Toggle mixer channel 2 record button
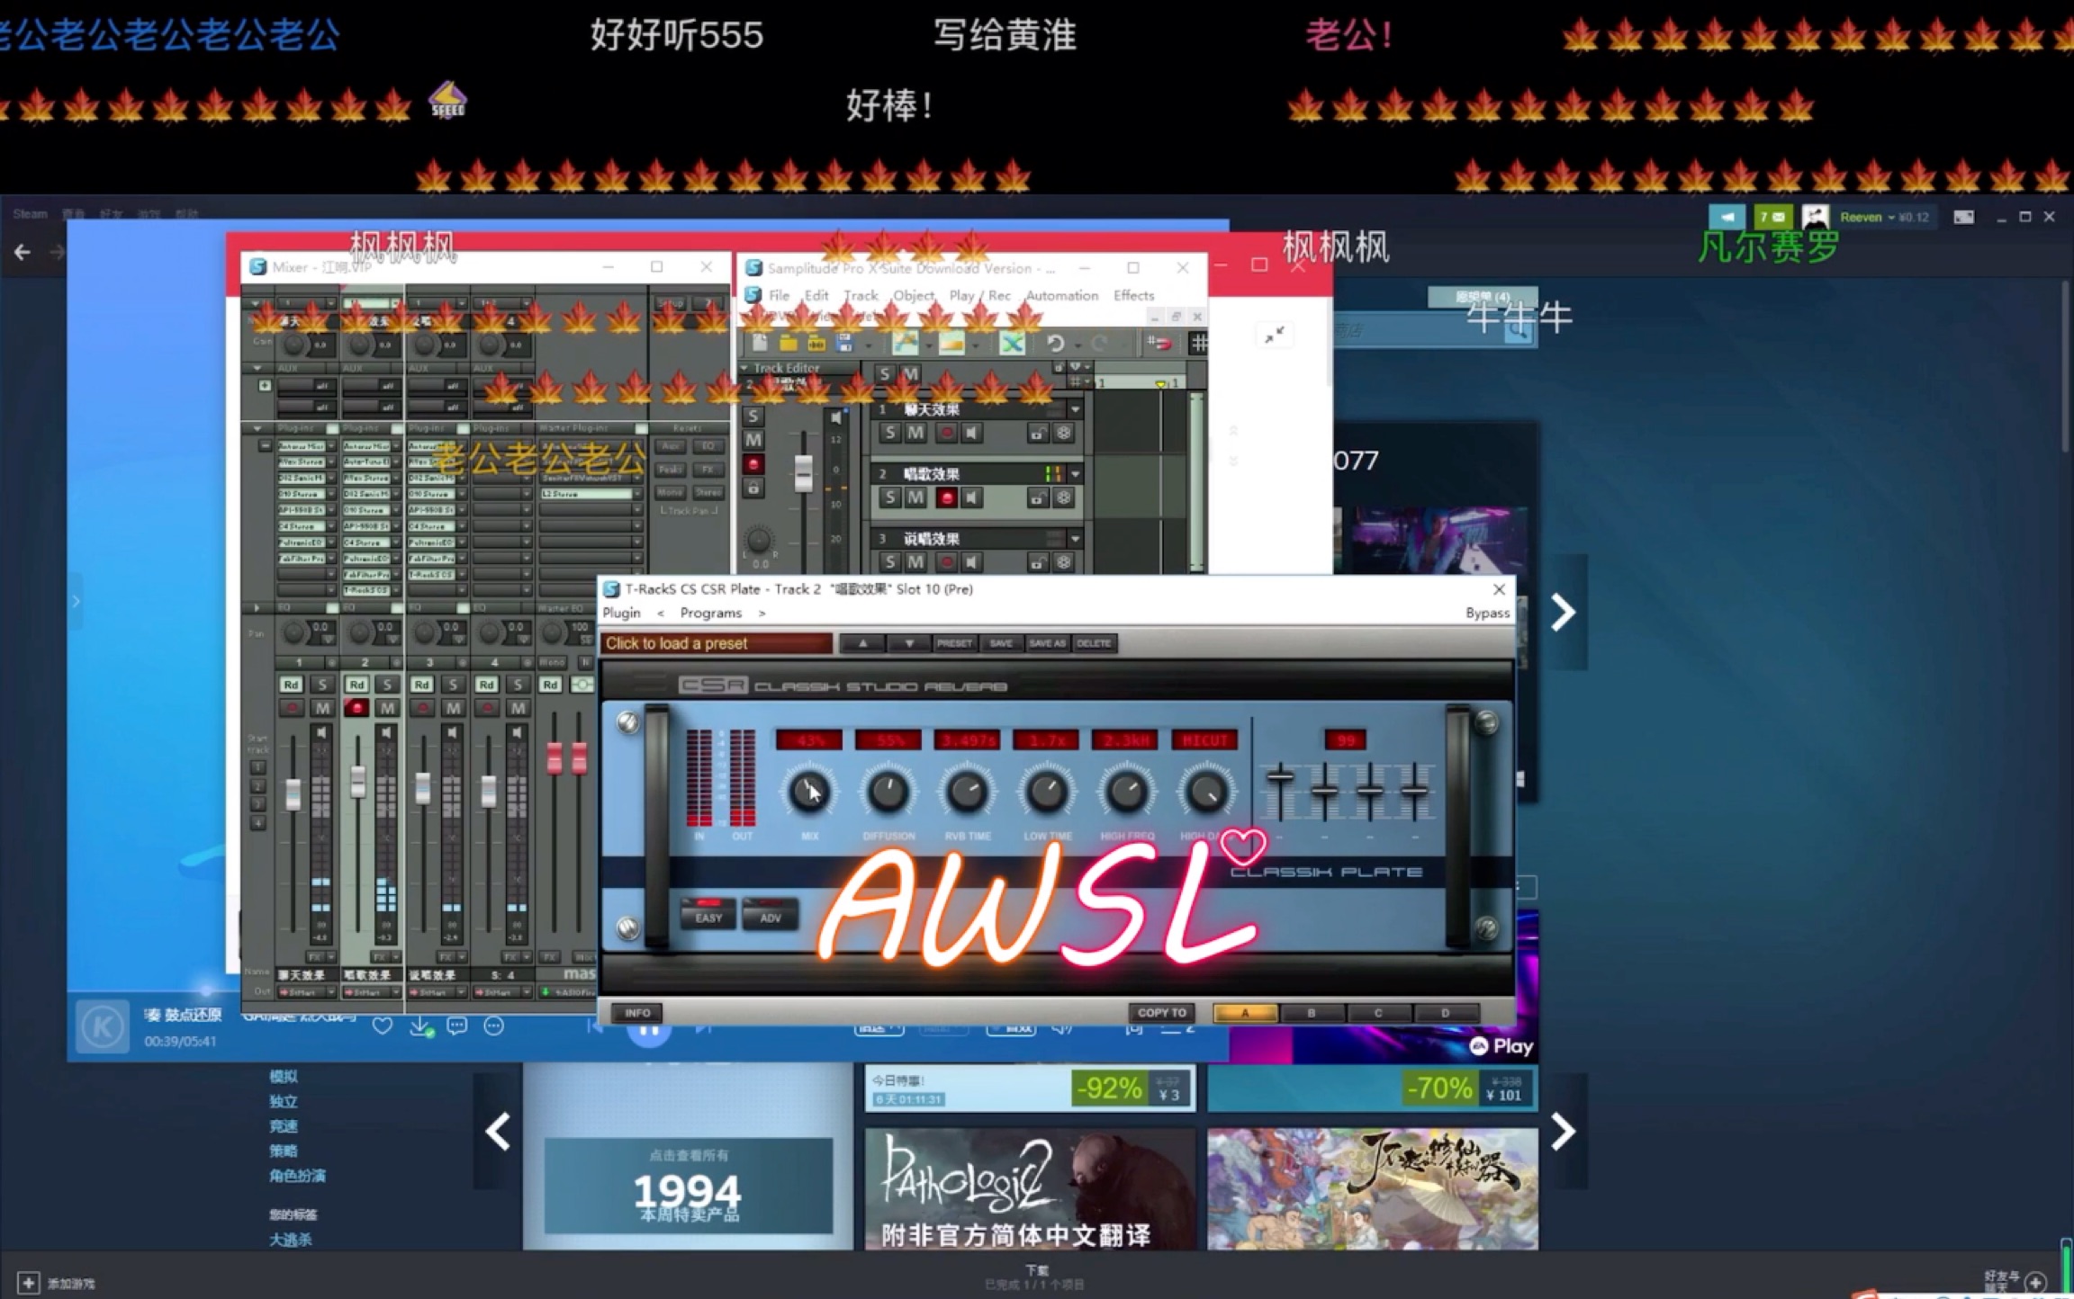Image resolution: width=2074 pixels, height=1299 pixels. click(356, 708)
